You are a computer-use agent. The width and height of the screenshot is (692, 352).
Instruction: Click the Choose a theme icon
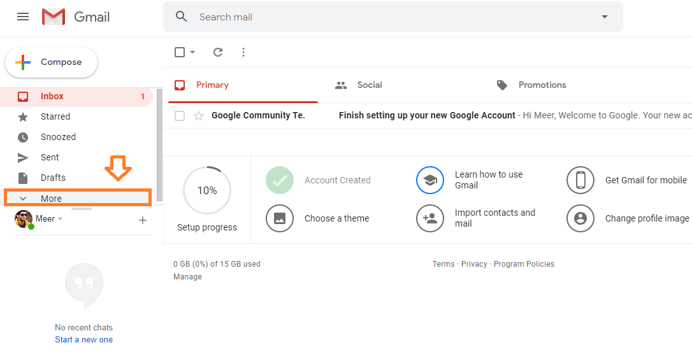(x=280, y=218)
